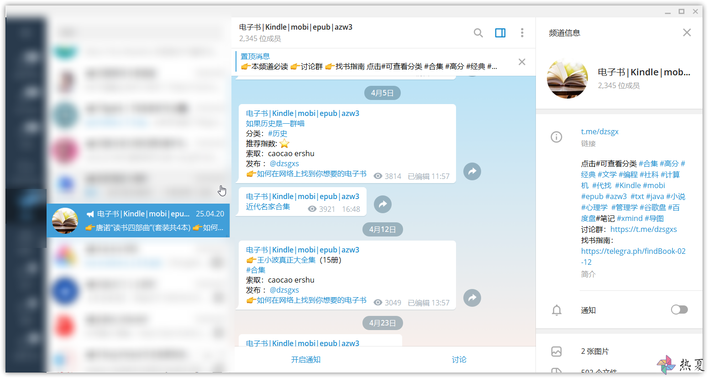Open the three-dot more options menu
The image size is (708, 378).
(522, 33)
